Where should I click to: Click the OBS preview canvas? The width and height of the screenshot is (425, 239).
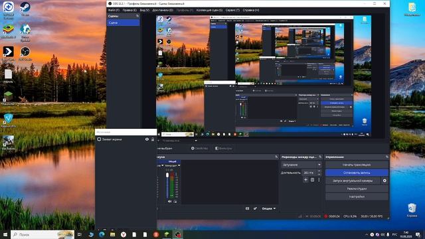pos(264,76)
